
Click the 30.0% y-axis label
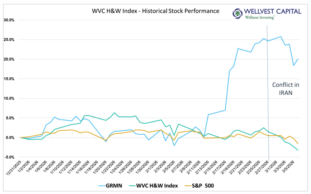tap(10, 20)
